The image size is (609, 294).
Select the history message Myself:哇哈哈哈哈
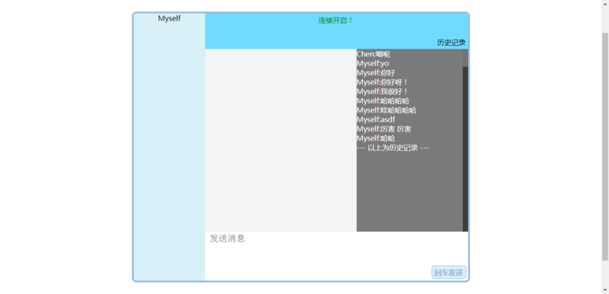click(387, 110)
